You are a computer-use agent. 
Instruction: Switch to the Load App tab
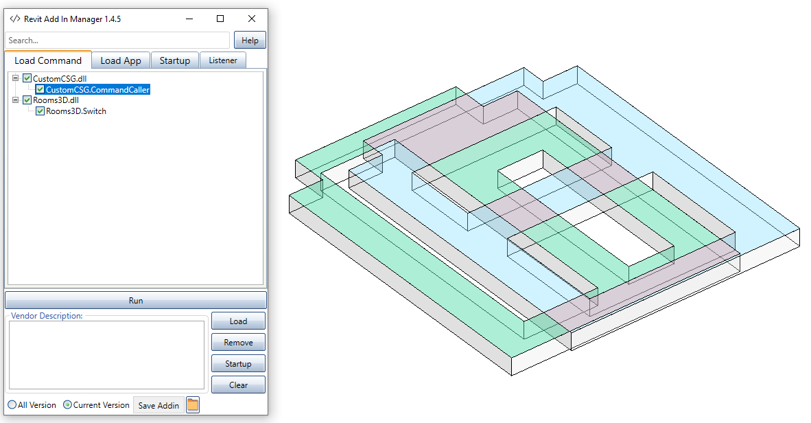click(120, 60)
